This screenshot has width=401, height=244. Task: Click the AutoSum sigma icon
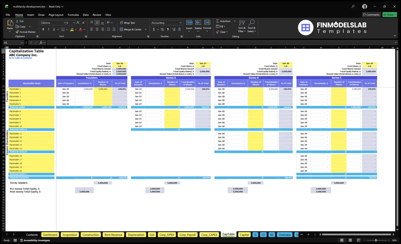click(218, 21)
